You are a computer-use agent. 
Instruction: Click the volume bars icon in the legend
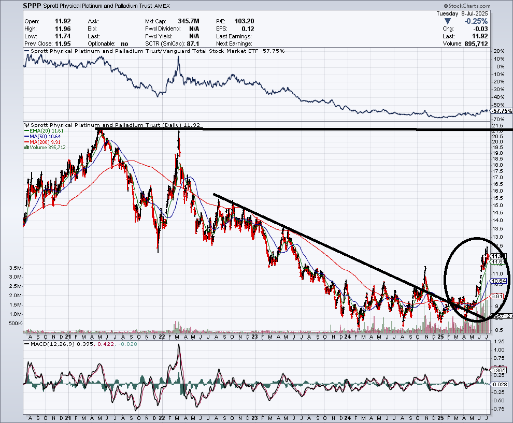point(26,148)
